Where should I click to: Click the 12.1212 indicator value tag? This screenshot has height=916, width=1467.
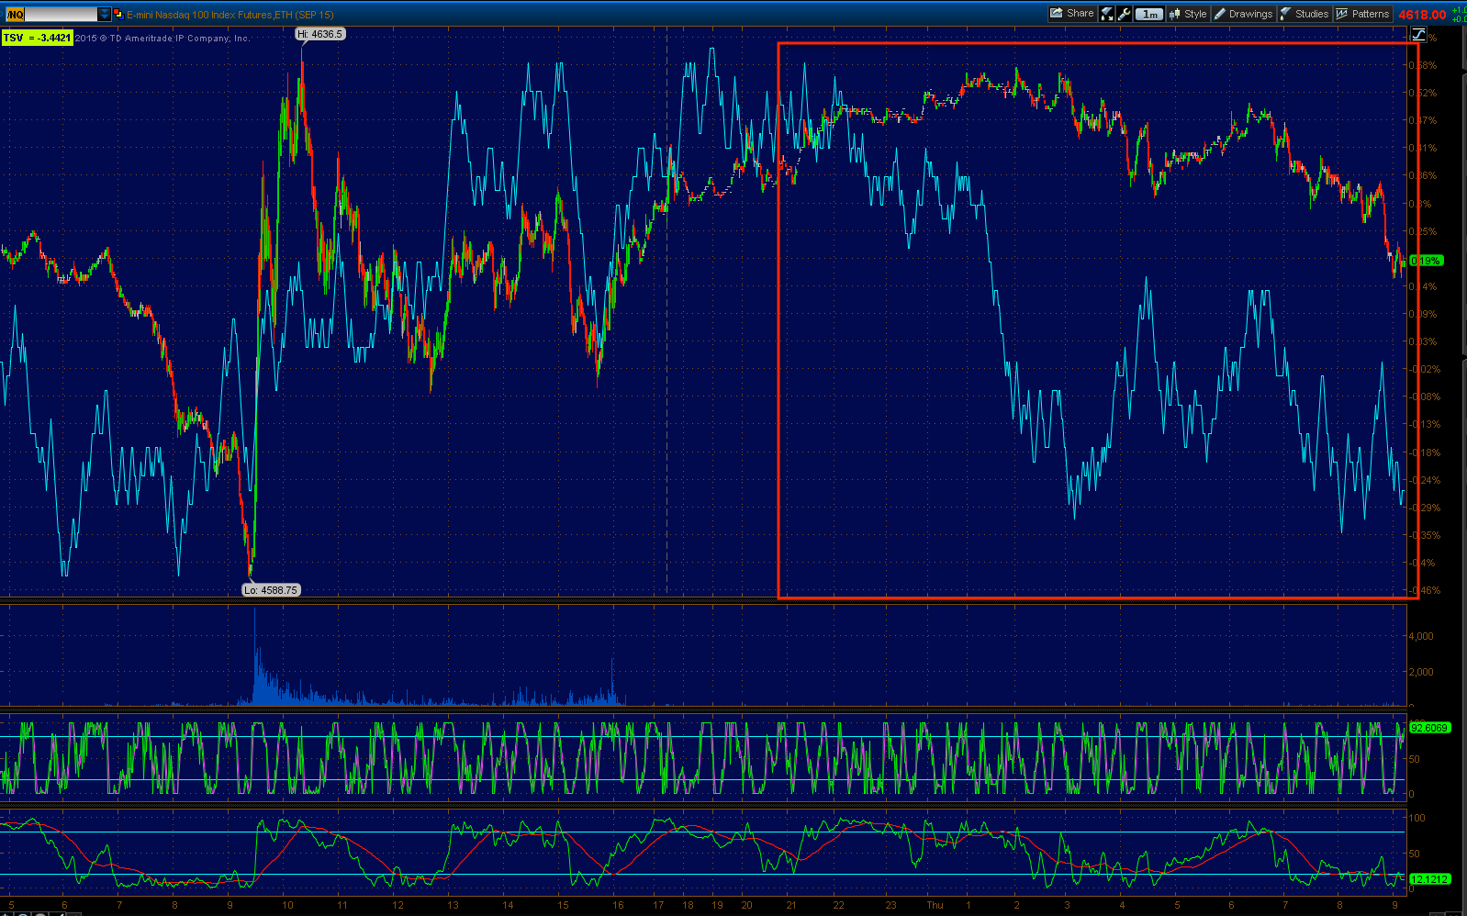[1429, 879]
